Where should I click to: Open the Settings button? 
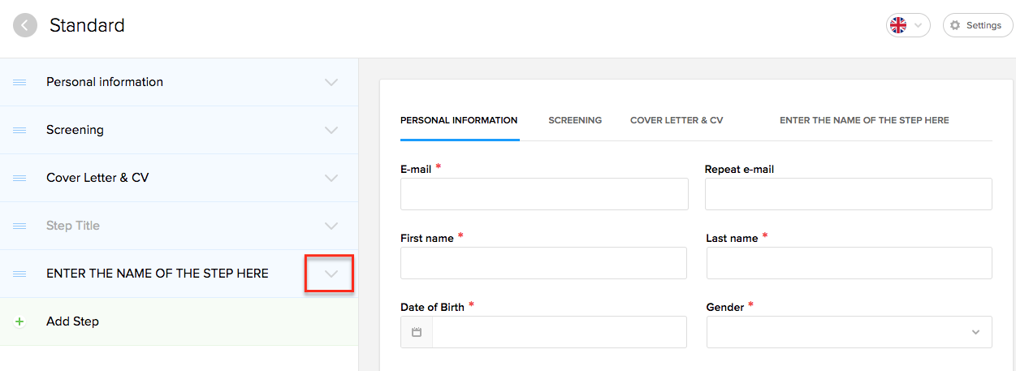(977, 25)
